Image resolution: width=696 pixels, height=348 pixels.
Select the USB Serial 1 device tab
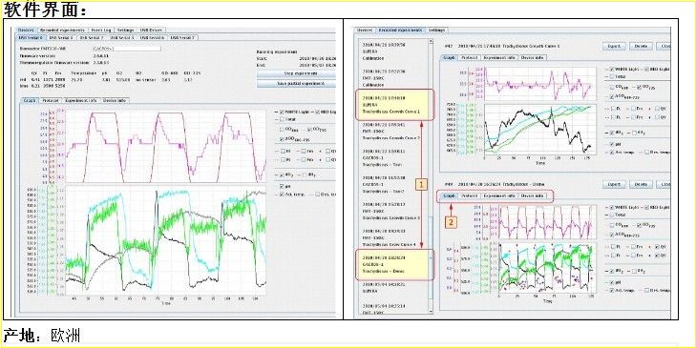(x=60, y=38)
